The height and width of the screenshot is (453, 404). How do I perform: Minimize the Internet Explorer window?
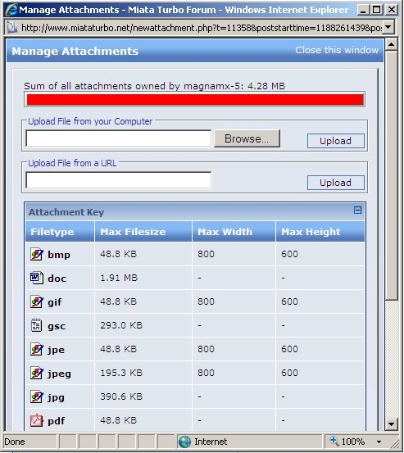pyautogui.click(x=363, y=10)
